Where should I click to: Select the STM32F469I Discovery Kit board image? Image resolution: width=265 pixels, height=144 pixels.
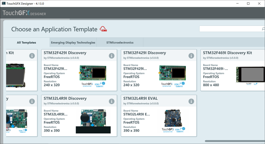click(x=250, y=75)
